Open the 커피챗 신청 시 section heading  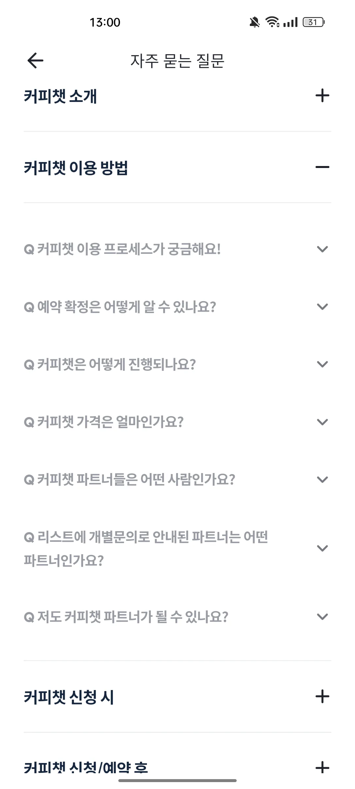coord(69,697)
